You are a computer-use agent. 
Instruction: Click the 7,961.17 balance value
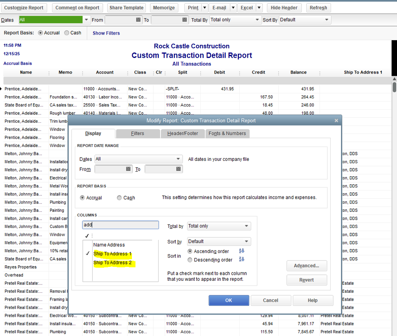[306, 324]
